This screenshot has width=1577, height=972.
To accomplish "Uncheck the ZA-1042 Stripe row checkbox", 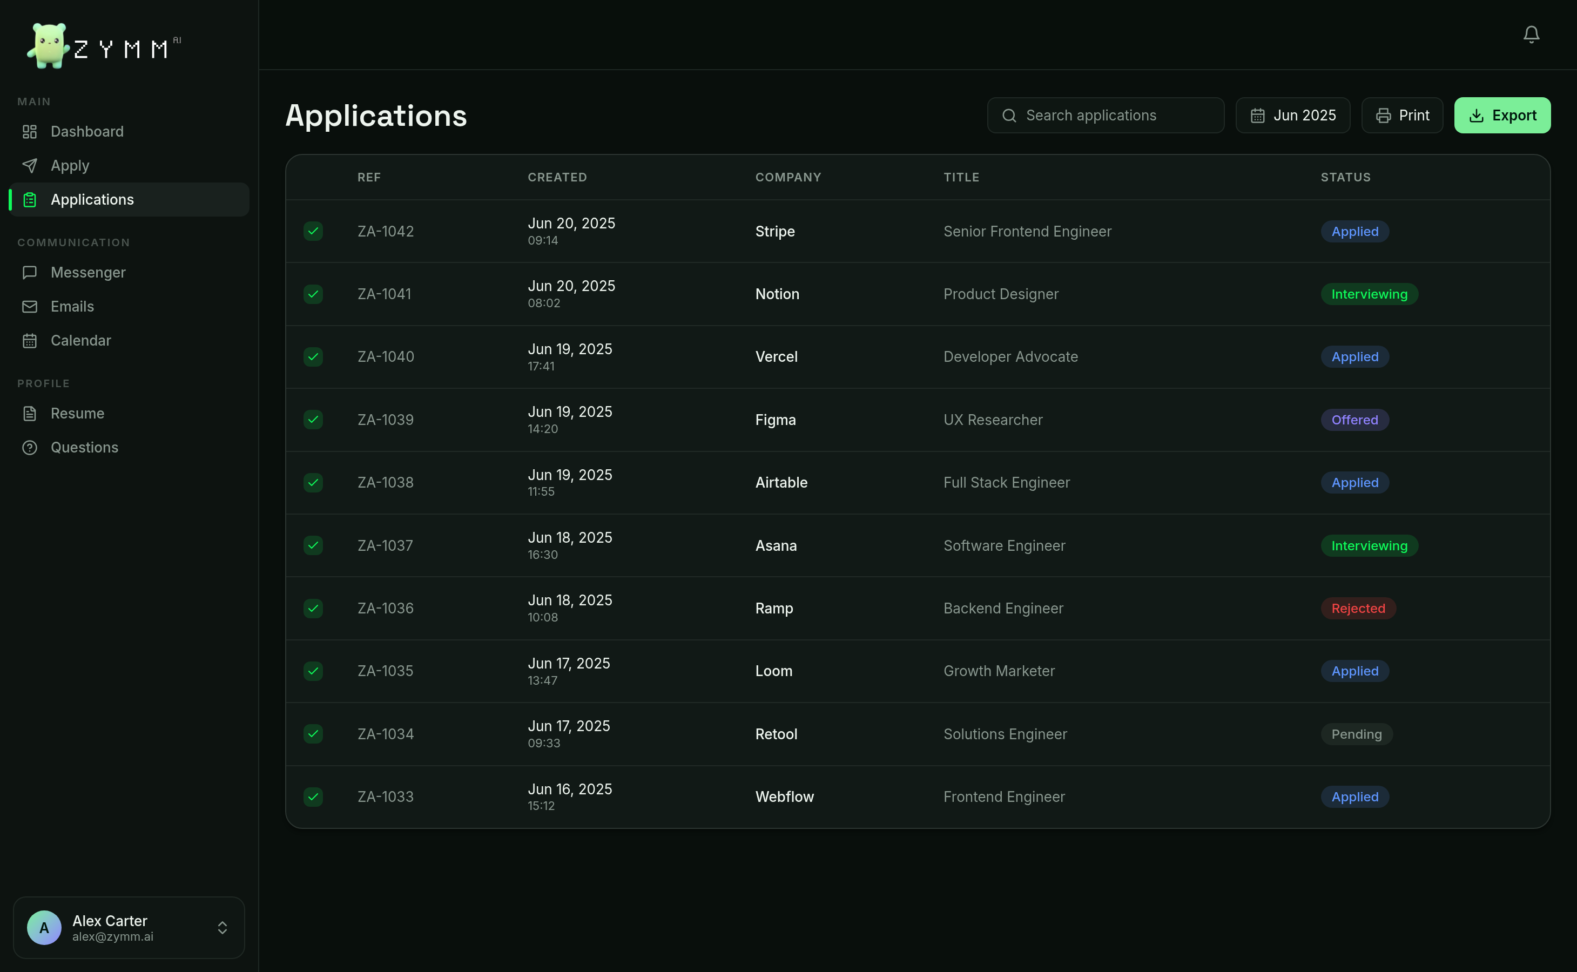I will point(313,232).
